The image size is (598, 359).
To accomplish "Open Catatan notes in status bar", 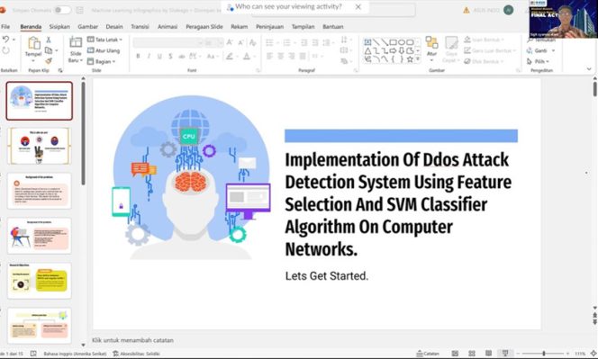I will 428,354.
